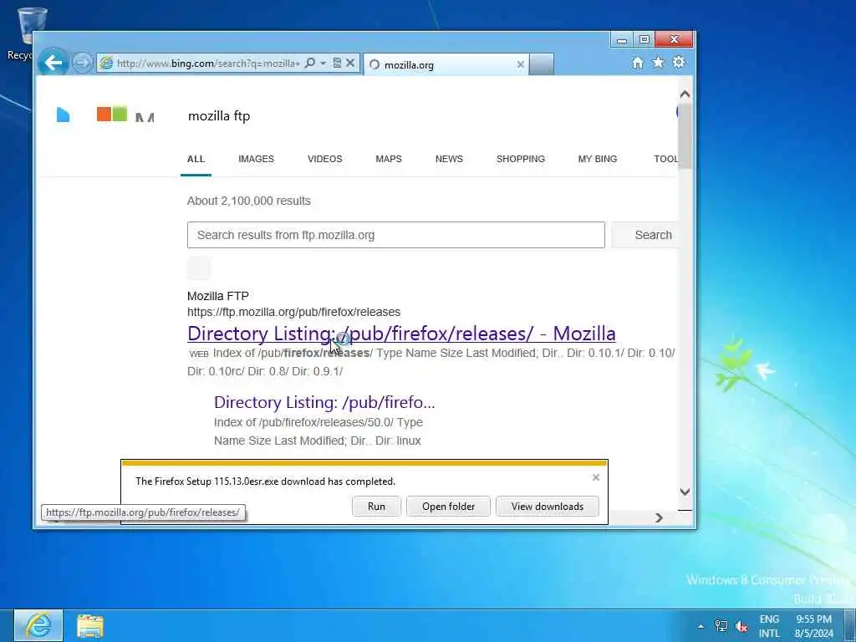Switch to SHOPPING results

[x=520, y=159]
